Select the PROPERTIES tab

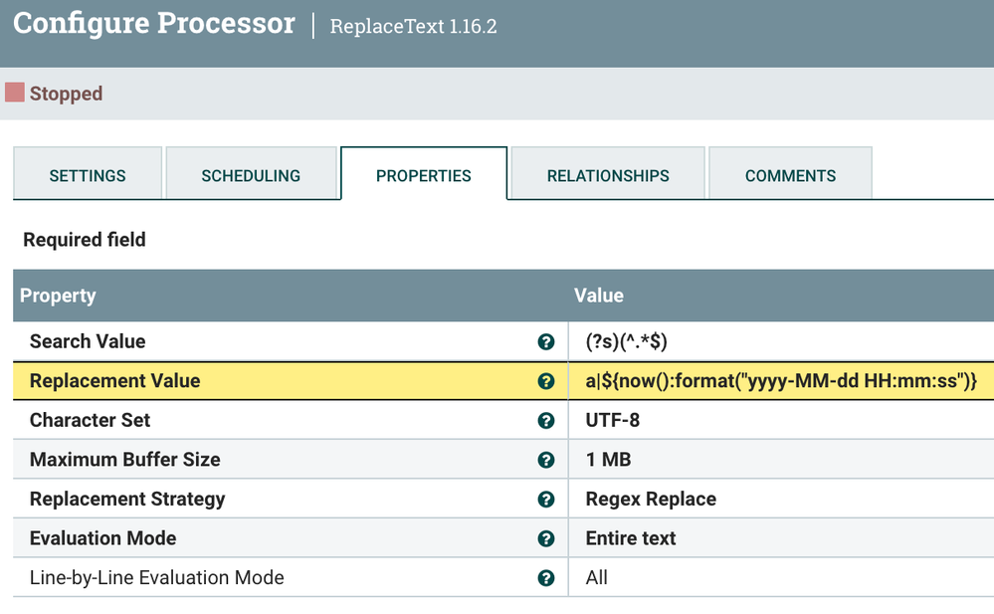pyautogui.click(x=424, y=174)
